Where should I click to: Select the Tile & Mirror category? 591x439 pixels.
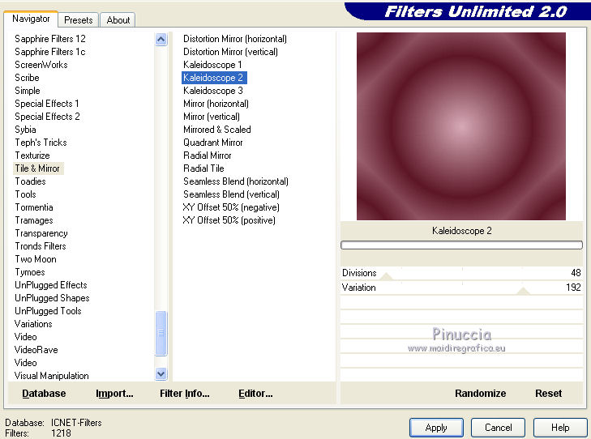pos(38,168)
